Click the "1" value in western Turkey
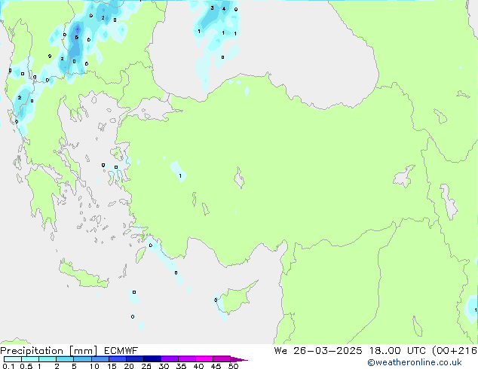The height and width of the screenshot is (369, 478). point(180,176)
